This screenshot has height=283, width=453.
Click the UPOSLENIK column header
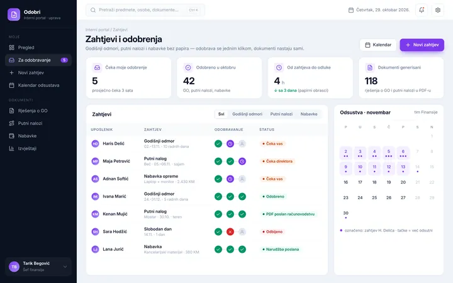coord(102,130)
